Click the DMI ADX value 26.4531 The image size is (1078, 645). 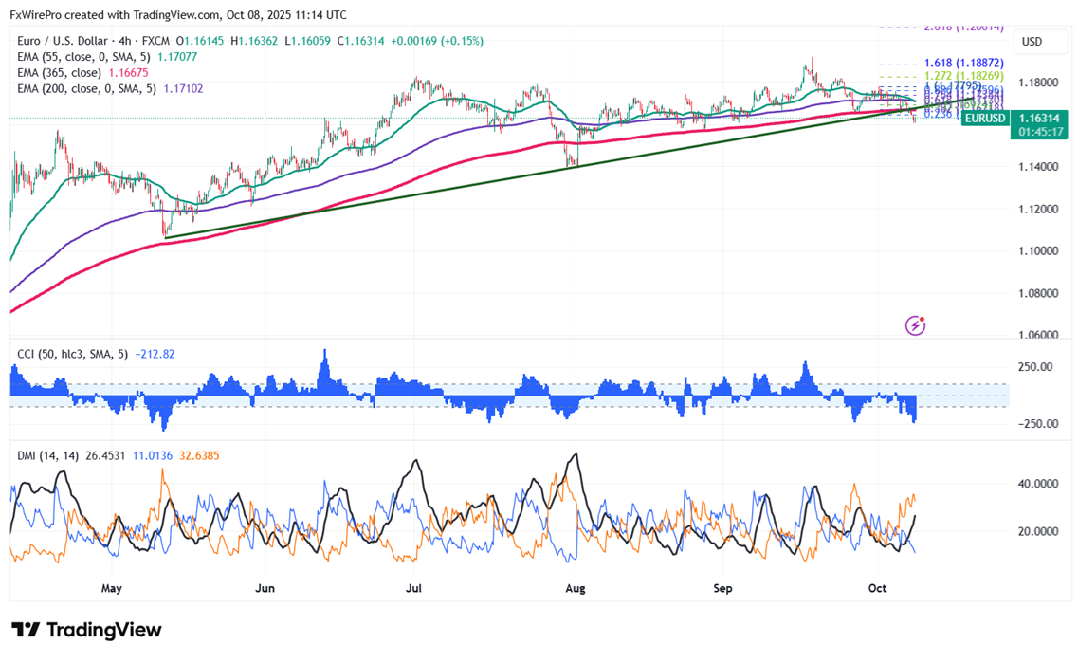105,455
